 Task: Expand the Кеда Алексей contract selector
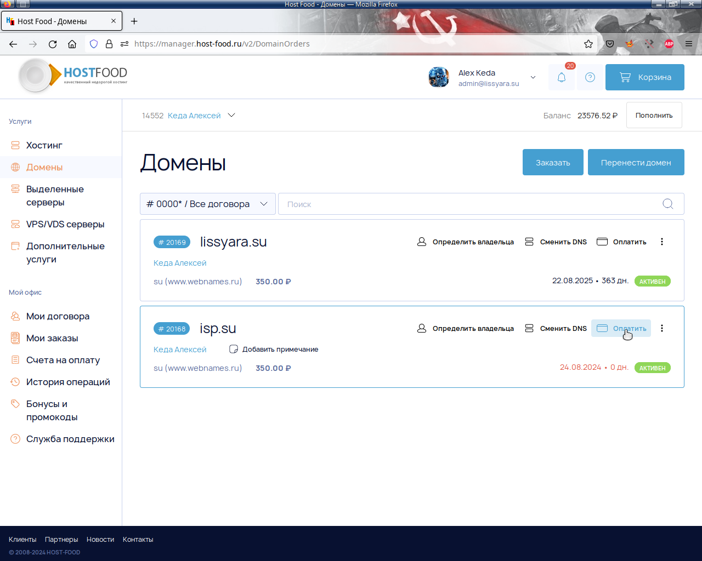[231, 116]
